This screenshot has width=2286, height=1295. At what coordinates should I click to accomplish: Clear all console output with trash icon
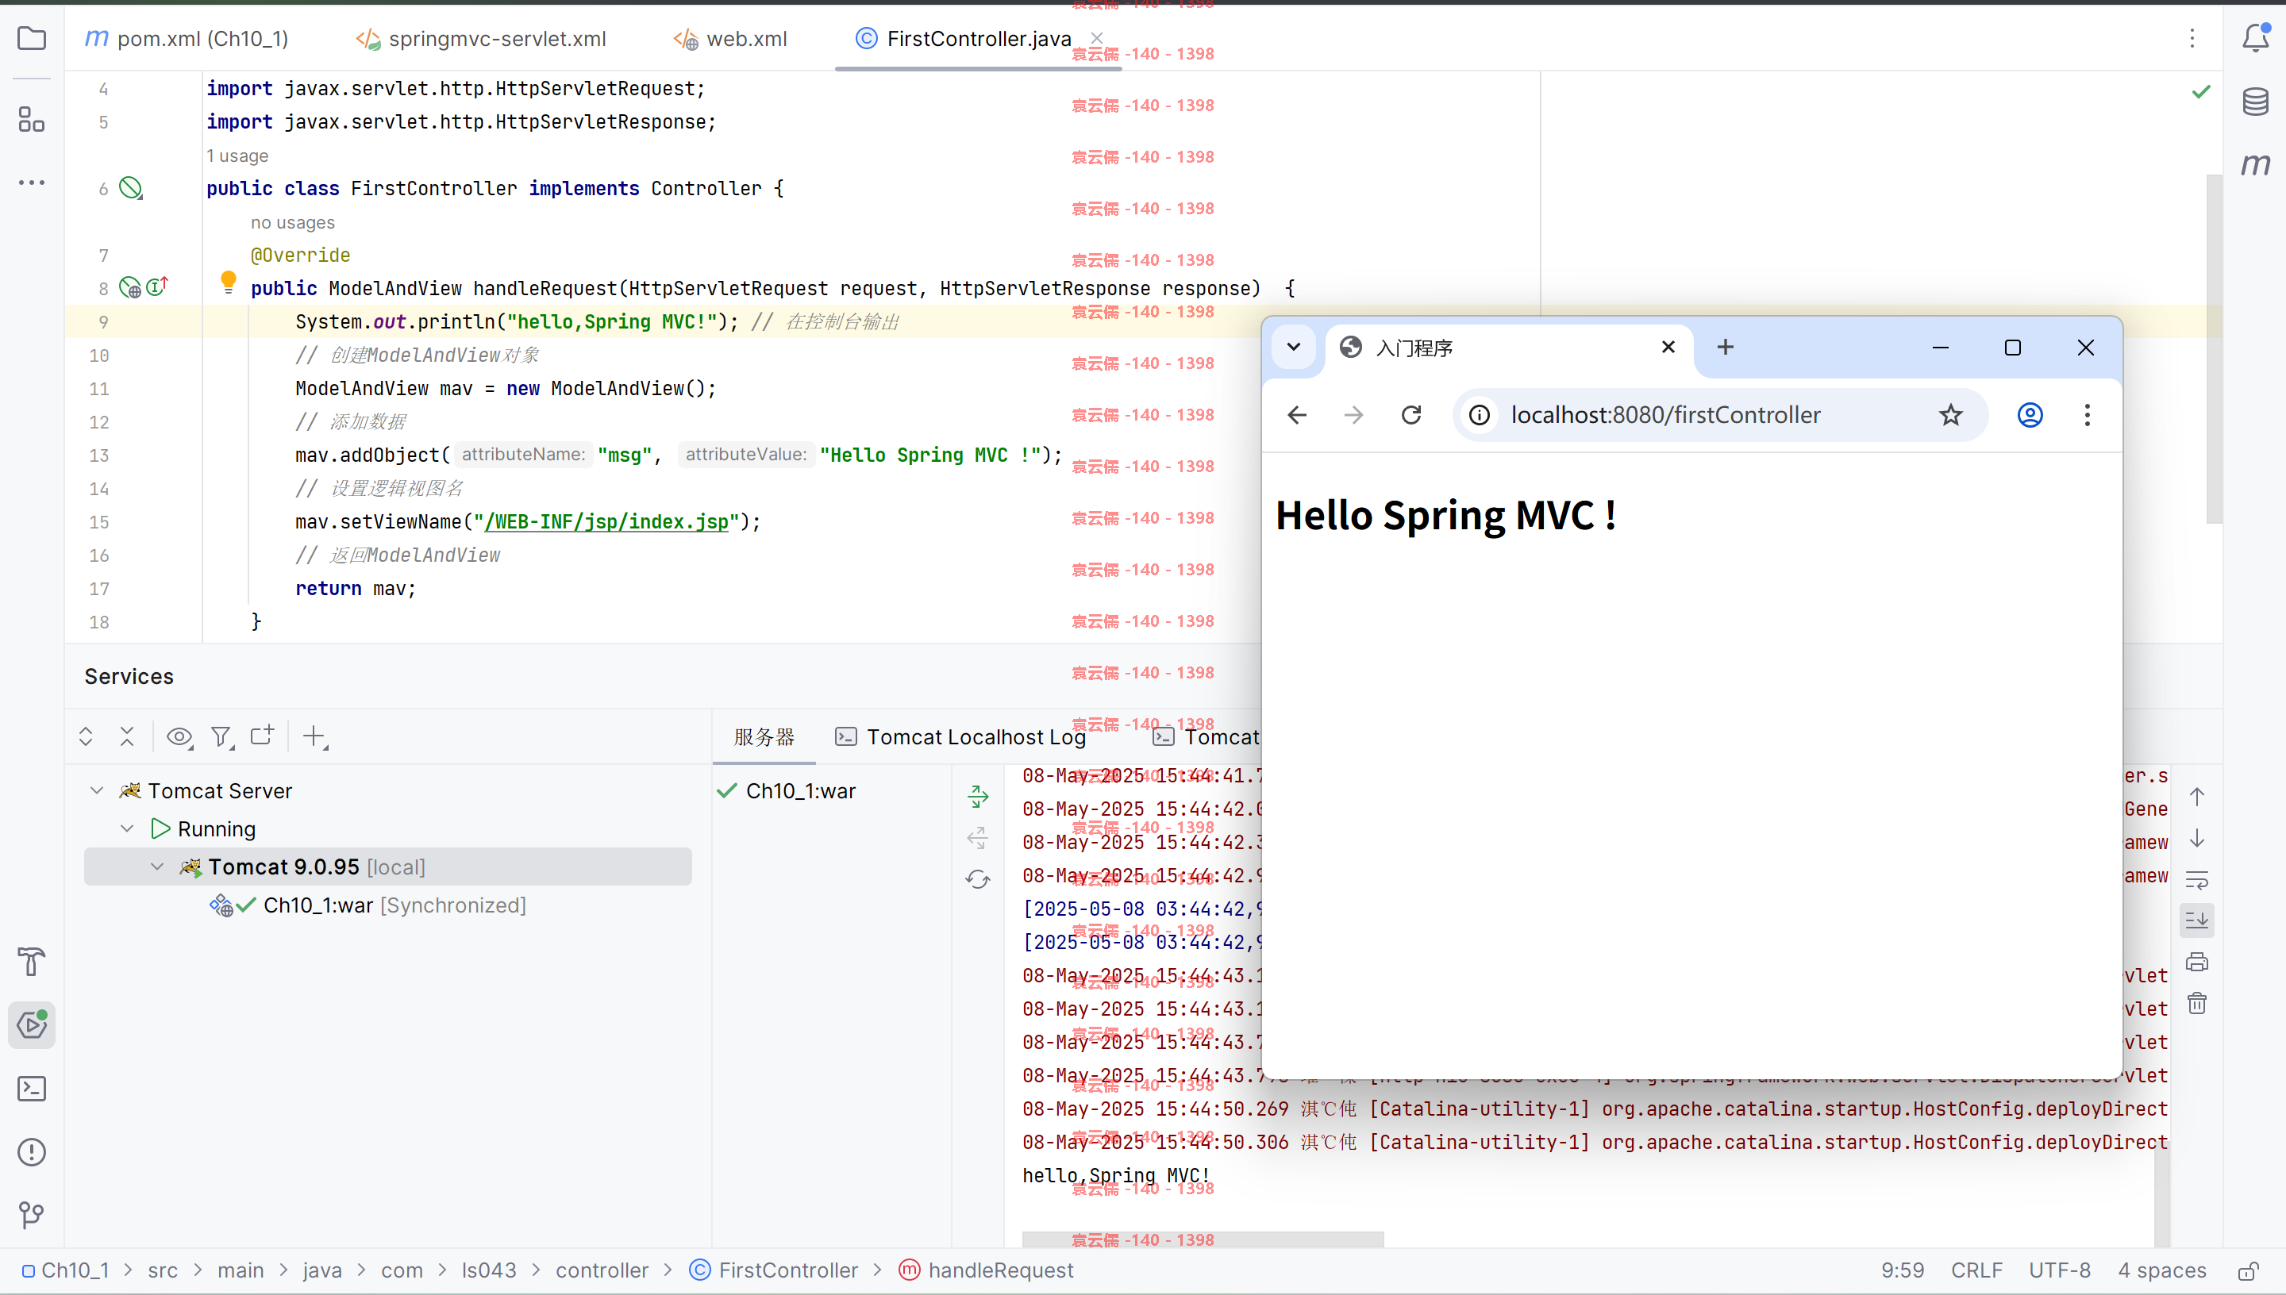(2197, 1003)
